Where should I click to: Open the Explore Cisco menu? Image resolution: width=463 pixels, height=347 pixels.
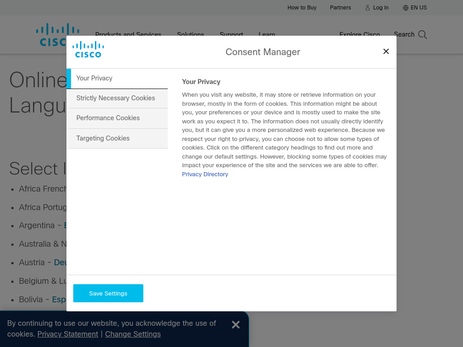pos(359,33)
